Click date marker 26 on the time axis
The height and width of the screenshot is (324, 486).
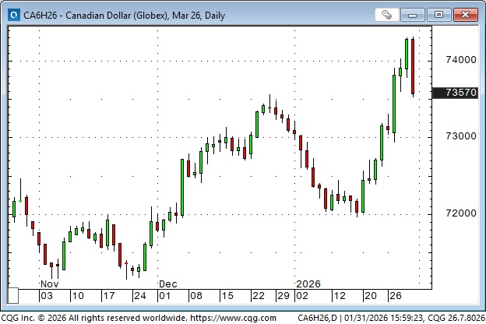point(395,296)
